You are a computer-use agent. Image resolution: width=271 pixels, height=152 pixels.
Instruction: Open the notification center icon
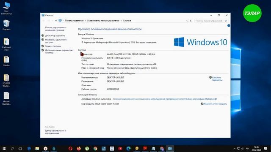click(265, 149)
